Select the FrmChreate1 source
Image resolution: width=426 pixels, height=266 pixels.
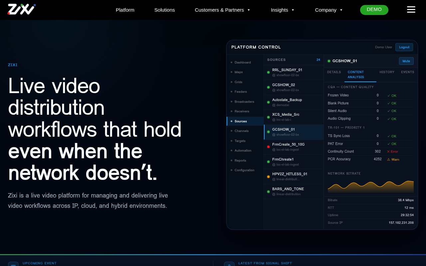coord(294,162)
